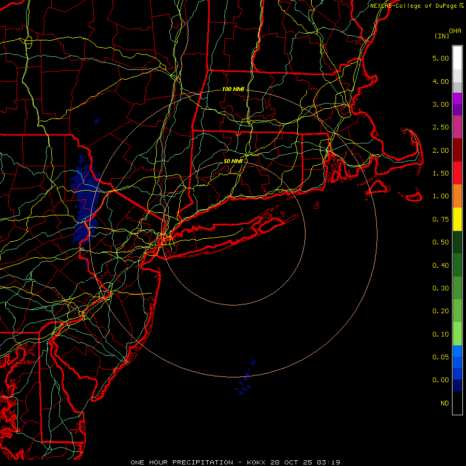The height and width of the screenshot is (466, 466).
Task: Click the 0.50 legend value
Action: pos(441,242)
